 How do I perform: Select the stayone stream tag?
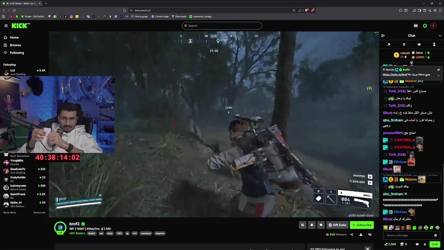coord(160,233)
